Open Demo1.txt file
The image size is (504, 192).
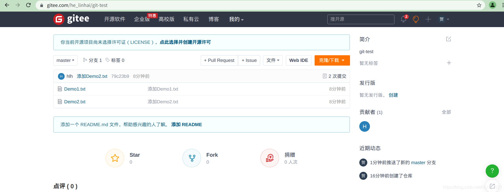tap(75, 89)
